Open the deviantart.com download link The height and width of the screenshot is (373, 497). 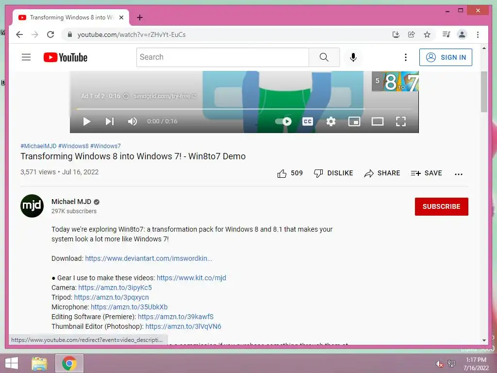[x=149, y=258]
